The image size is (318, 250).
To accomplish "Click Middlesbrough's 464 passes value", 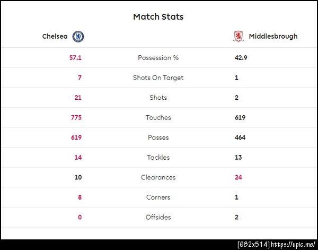I will (240, 137).
